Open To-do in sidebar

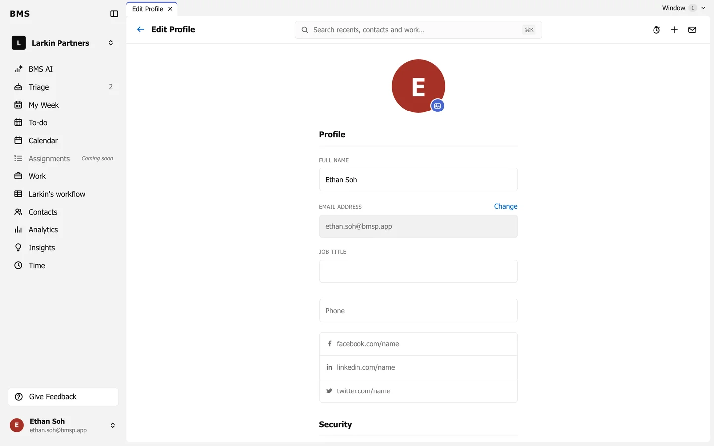point(63,123)
